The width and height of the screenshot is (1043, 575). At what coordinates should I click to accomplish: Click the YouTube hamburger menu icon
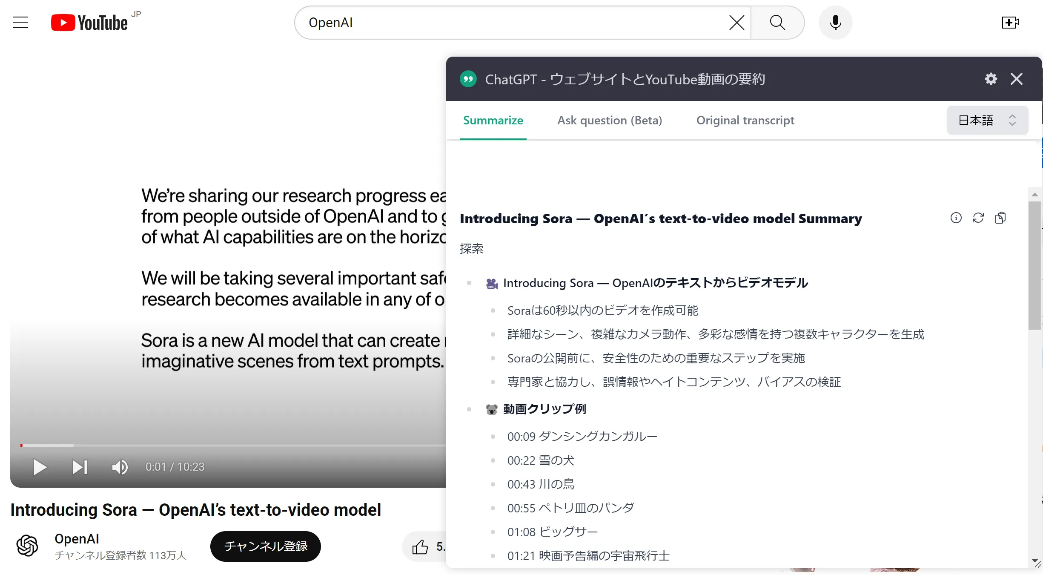20,22
